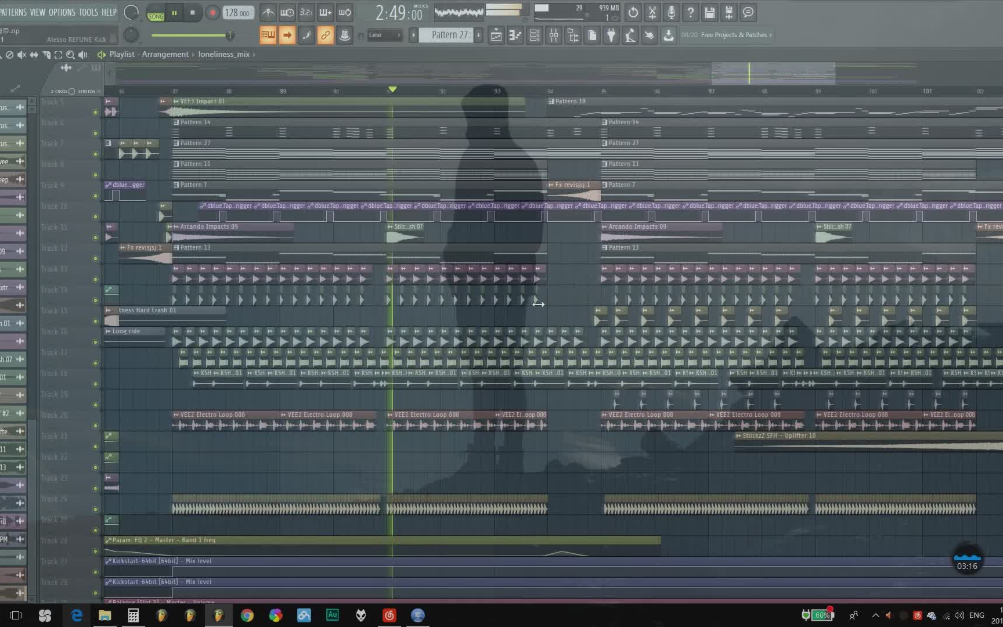Adjust the main pitch knob
The width and height of the screenshot is (1003, 627).
pos(132,35)
